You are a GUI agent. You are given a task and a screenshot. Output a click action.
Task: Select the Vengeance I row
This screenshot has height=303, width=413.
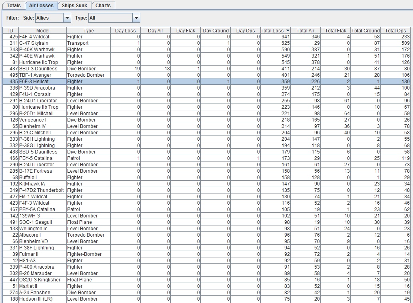tap(206, 120)
